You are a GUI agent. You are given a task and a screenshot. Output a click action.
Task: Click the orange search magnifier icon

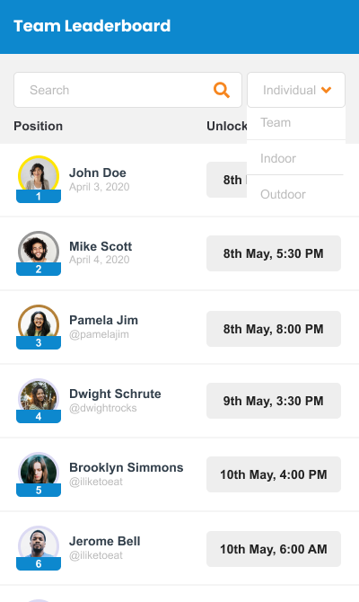click(222, 90)
